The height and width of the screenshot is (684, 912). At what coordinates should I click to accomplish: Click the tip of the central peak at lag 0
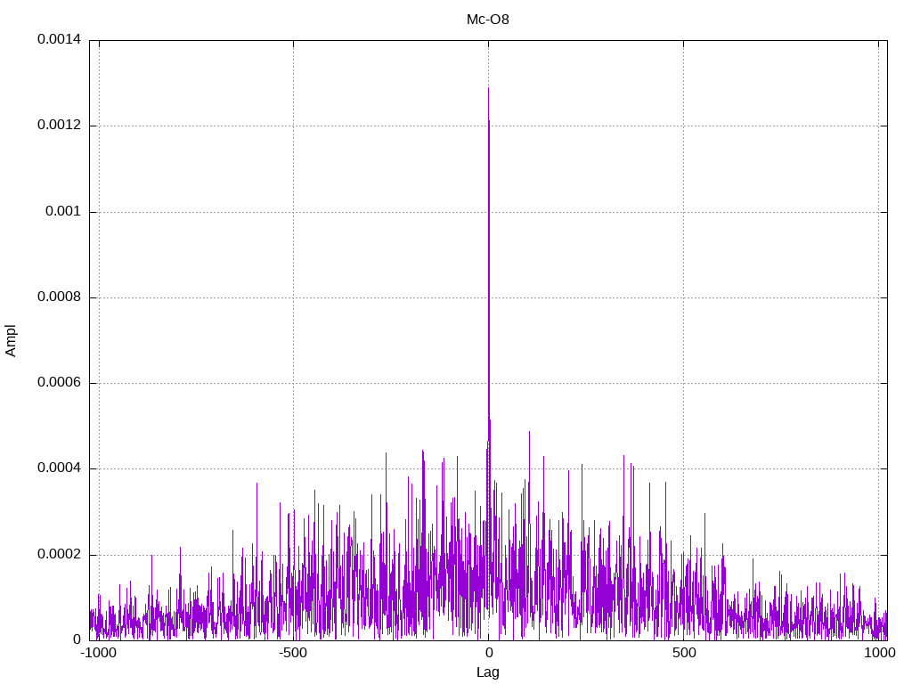point(489,88)
